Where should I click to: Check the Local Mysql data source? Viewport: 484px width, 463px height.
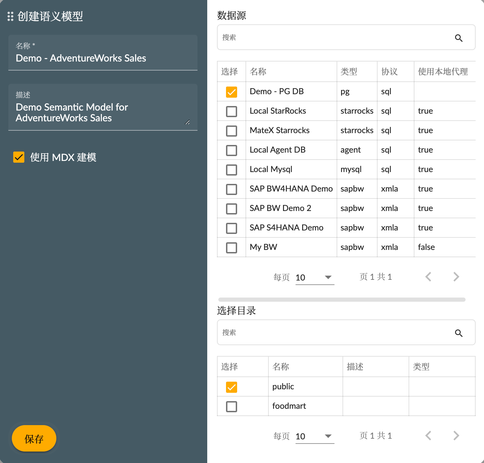(x=232, y=170)
